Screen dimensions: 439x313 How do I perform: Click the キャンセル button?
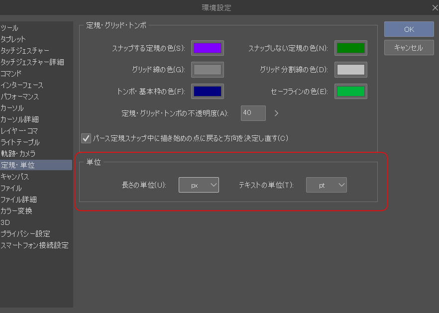coord(408,48)
